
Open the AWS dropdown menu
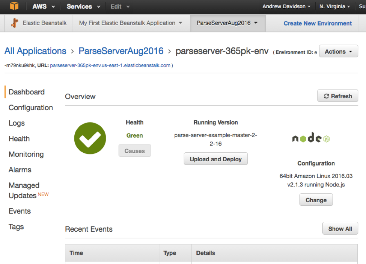[44, 6]
